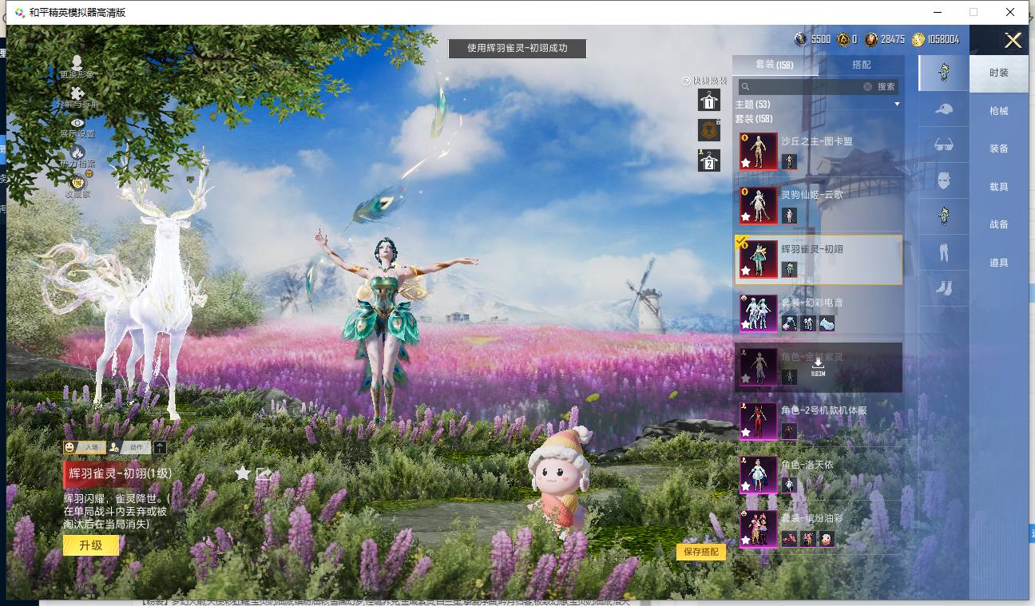
Task: Open the 分解与拆解 dismantle icon
Action: [77, 93]
